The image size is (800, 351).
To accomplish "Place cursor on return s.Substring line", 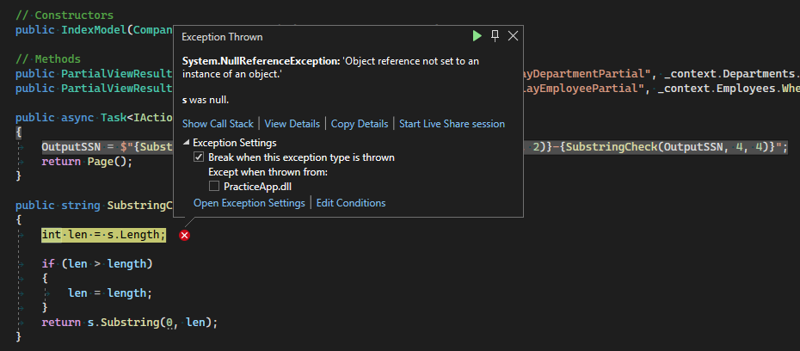I will pyautogui.click(x=129, y=322).
